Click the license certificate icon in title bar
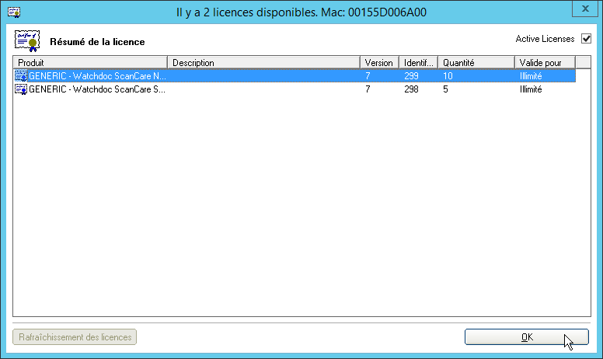603x359 pixels. click(14, 12)
